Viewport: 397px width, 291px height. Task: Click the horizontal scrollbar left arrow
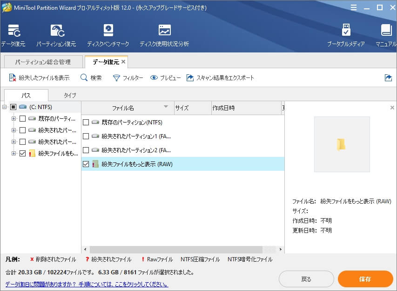[x=85, y=249]
